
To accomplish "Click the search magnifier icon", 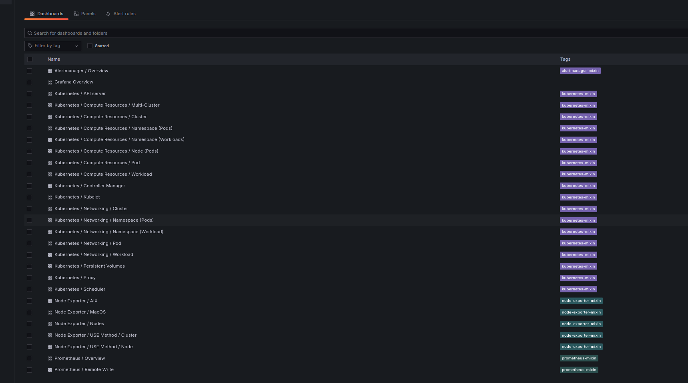I will (x=30, y=33).
